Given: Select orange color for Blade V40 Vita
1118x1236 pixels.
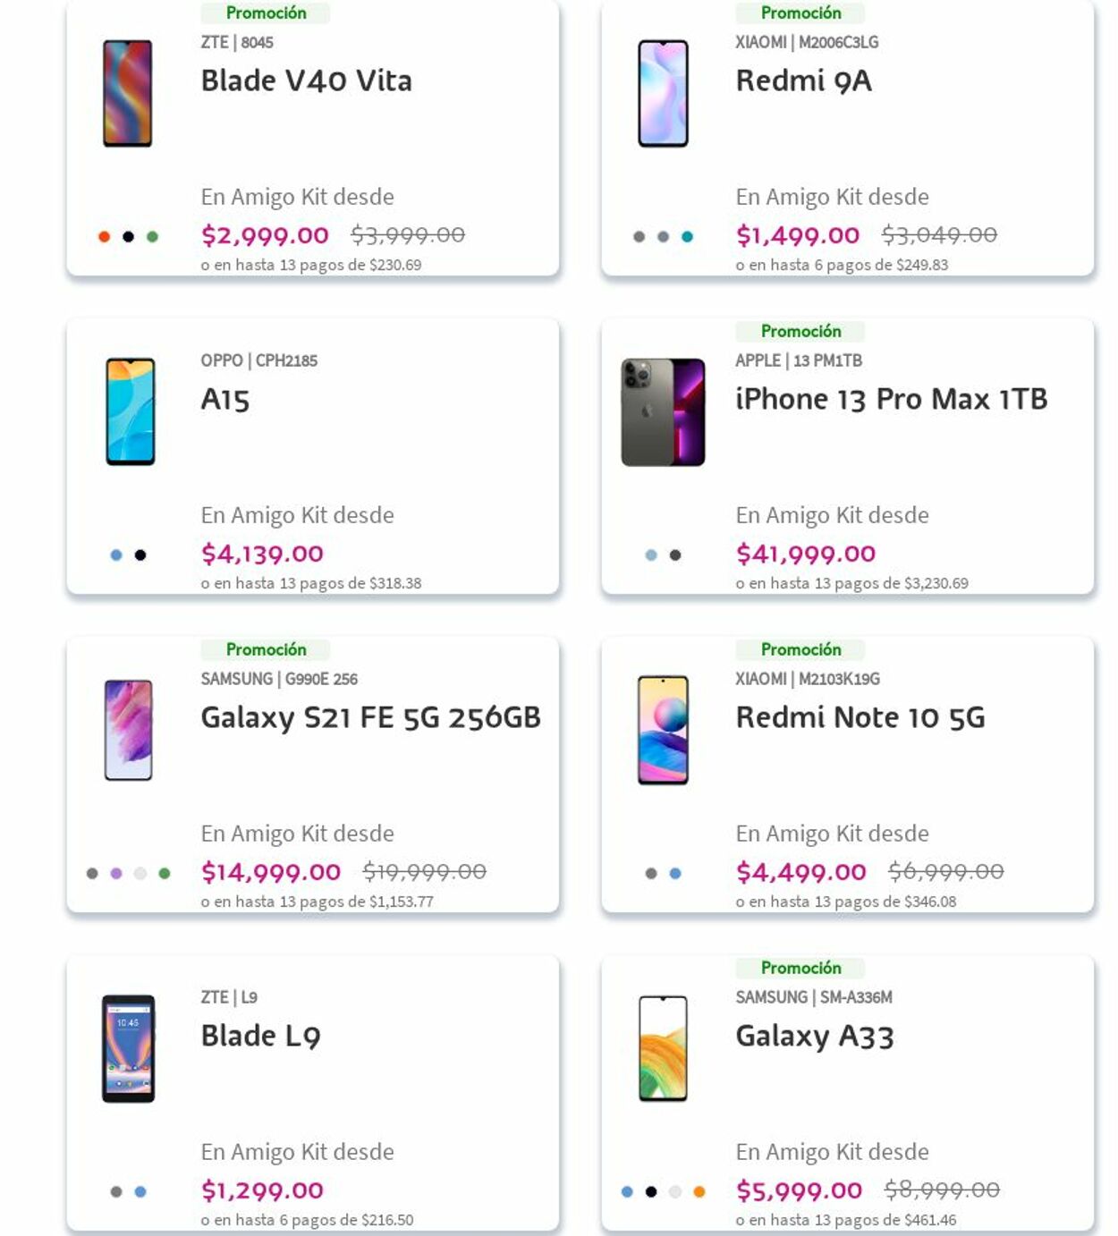Looking at the screenshot, I should (x=104, y=237).
